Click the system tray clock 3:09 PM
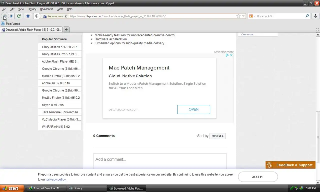This screenshot has height=192, width=320. click(310, 188)
